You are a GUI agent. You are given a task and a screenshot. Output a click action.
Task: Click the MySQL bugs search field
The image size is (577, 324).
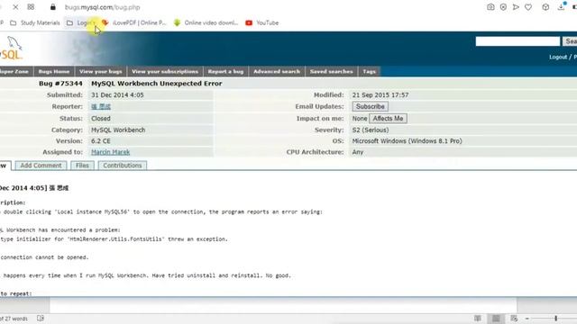pos(517,41)
